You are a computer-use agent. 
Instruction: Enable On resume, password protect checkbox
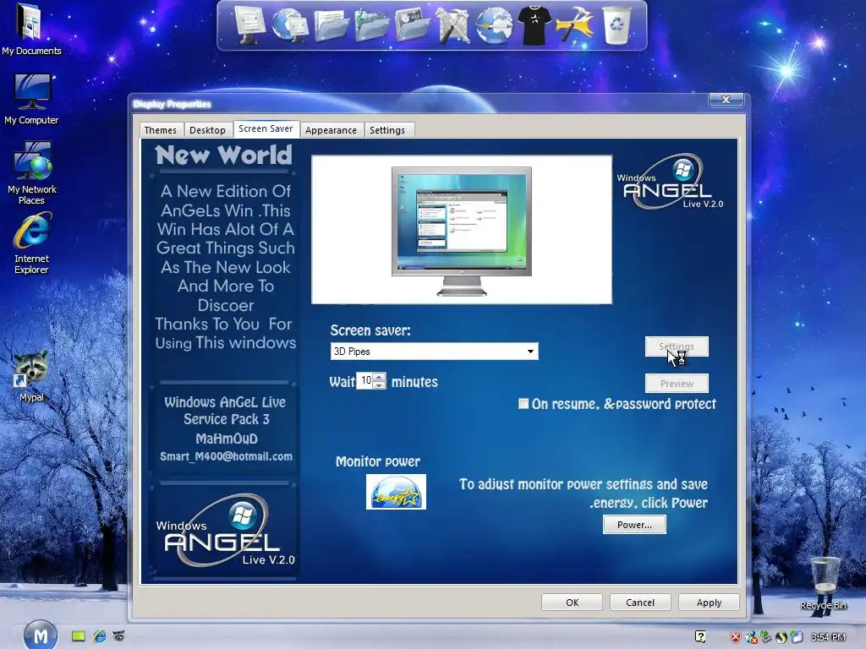click(523, 403)
